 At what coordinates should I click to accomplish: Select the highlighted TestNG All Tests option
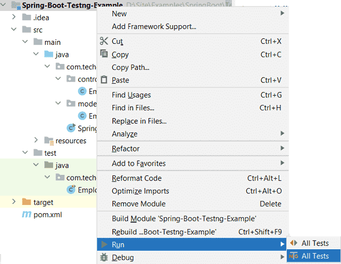point(314,256)
